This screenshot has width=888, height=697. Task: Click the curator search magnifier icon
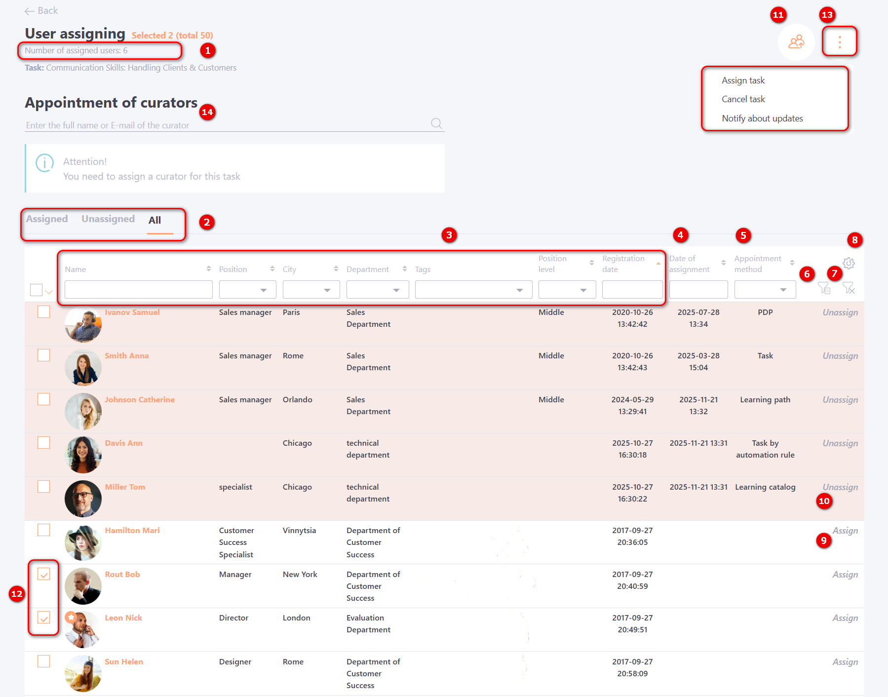click(436, 123)
